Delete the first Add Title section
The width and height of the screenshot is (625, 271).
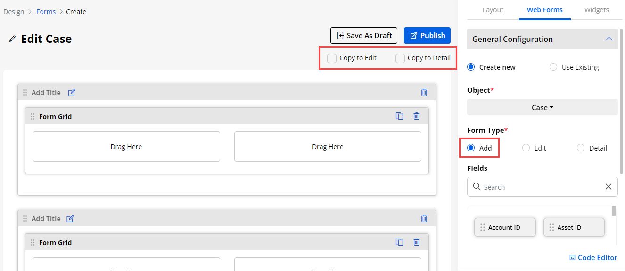[424, 93]
